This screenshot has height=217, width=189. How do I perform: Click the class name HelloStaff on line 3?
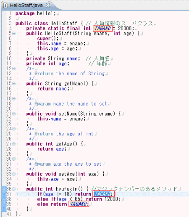(x=64, y=23)
